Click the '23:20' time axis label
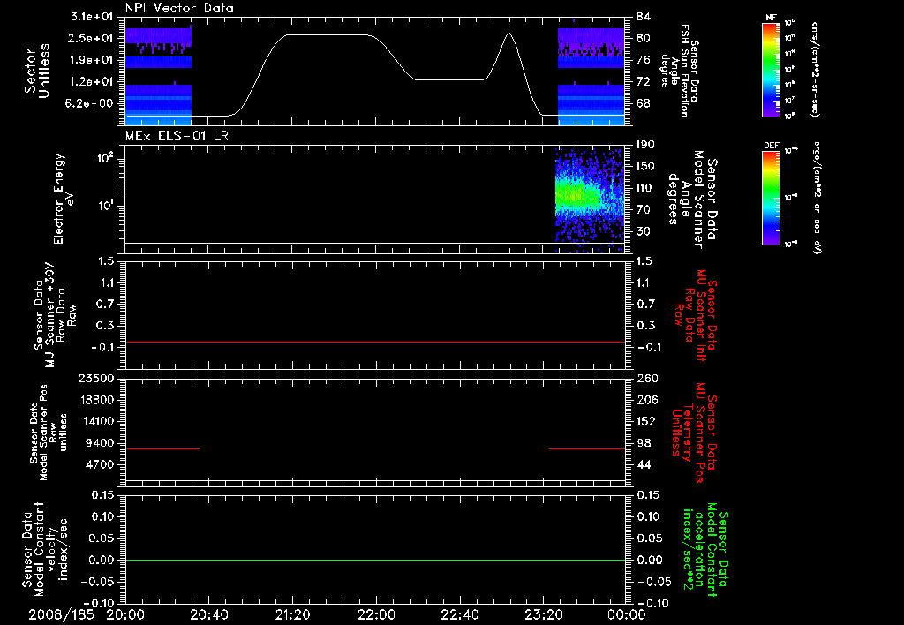This screenshot has width=904, height=625. [x=543, y=614]
